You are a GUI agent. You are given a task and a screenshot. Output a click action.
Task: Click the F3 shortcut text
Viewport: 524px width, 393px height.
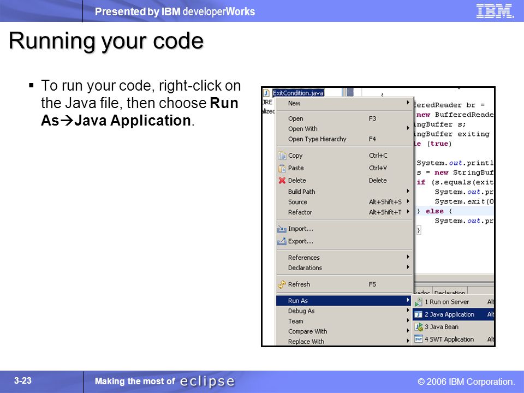pyautogui.click(x=372, y=118)
